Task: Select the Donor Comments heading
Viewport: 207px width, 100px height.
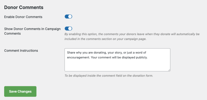Action: 24,7
